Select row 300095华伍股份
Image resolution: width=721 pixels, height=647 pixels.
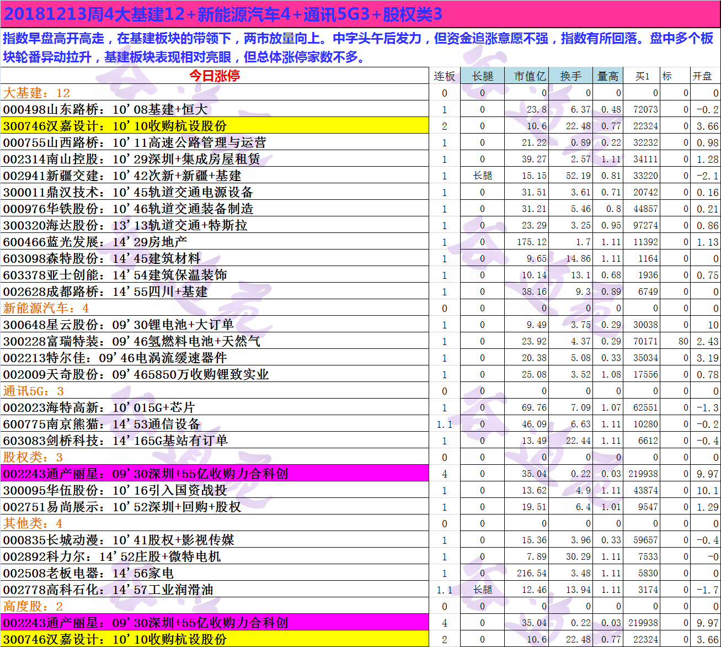coord(215,490)
